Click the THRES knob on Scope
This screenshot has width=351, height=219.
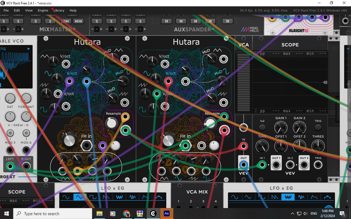318,146
